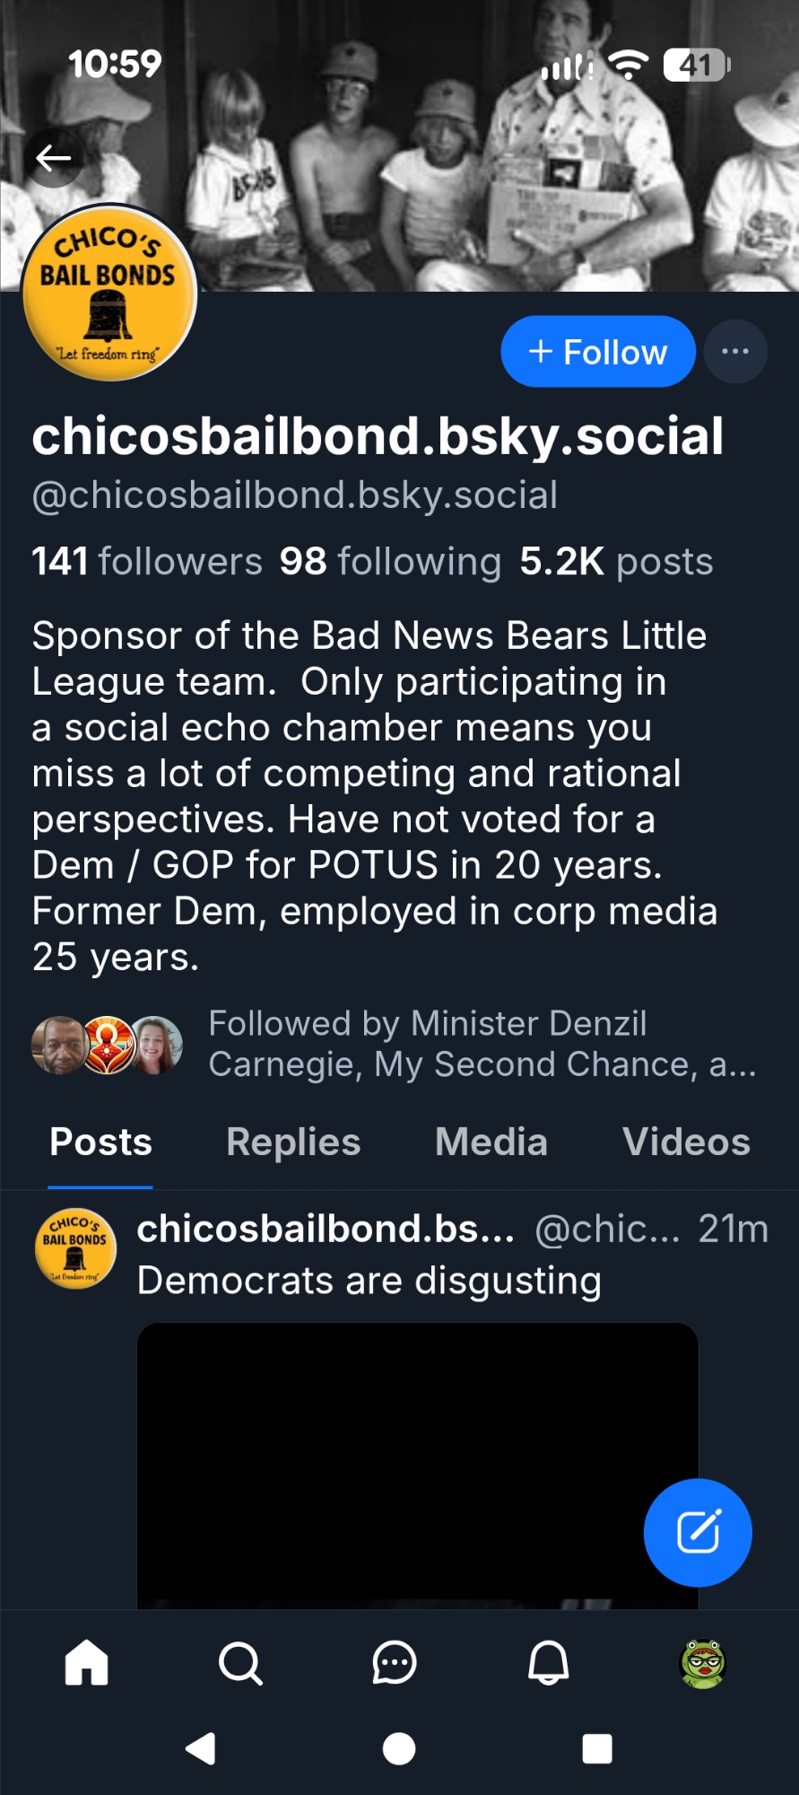
Task: Open the Chat messages icon
Action: (x=395, y=1663)
